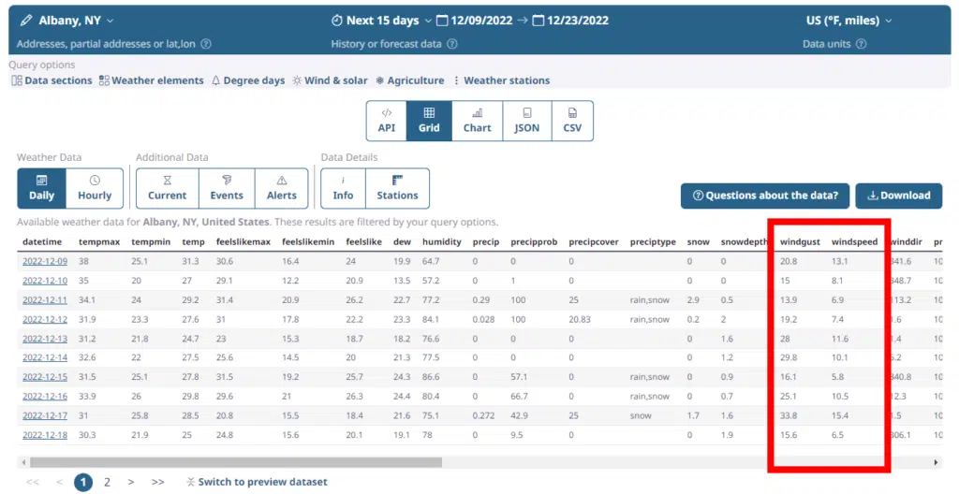The image size is (959, 494).
Task: Expand the US (°F, miles) units dropdown
Action: (888, 21)
